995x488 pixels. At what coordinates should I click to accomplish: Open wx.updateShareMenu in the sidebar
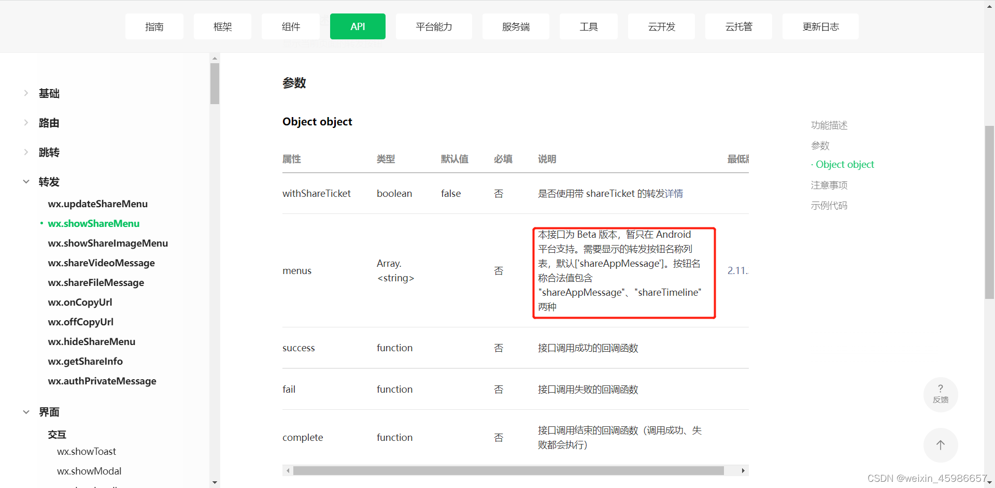(x=98, y=204)
